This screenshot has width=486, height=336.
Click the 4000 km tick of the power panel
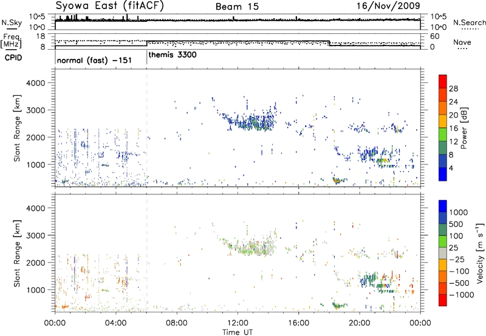tap(36, 83)
